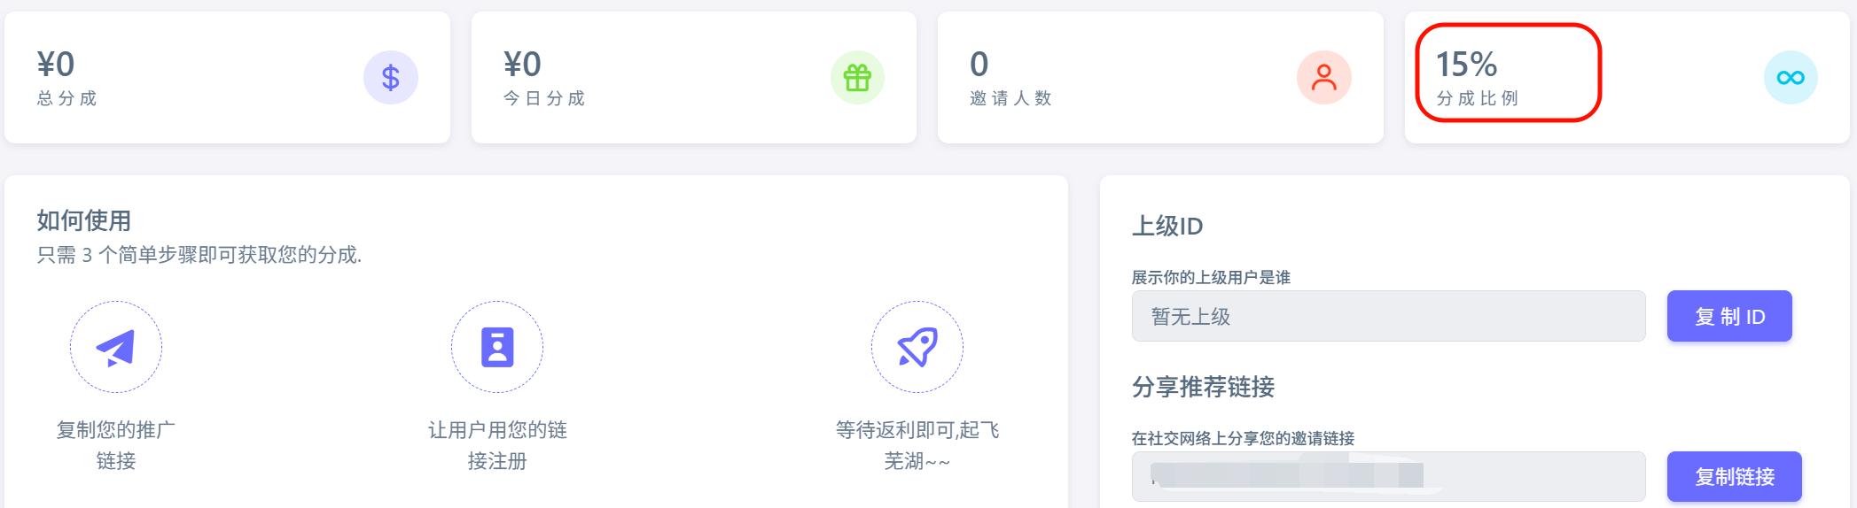Click the purple dollar sign icon
This screenshot has height=508, width=1857.
coord(390,78)
